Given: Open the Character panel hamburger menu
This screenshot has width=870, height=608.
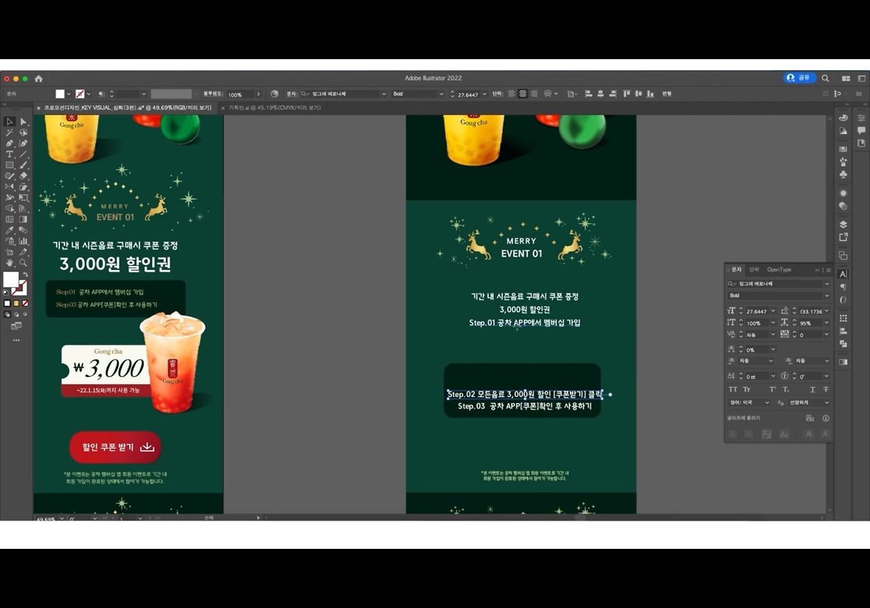Looking at the screenshot, I should point(828,270).
